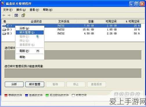This screenshot has height=107, width=146.
Task: Select the C: drive icon
Action: [x=4, y=26]
